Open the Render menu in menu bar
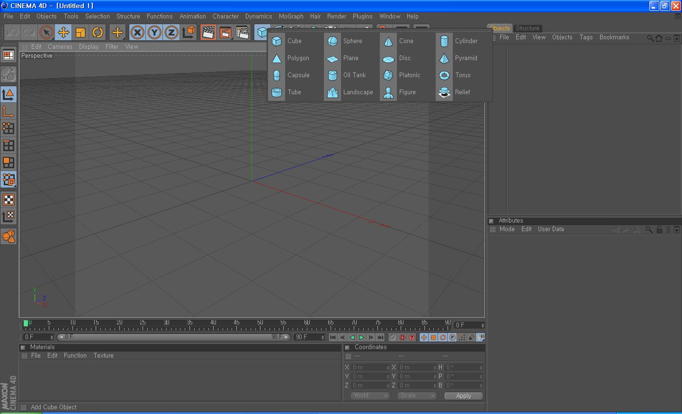 tap(336, 16)
